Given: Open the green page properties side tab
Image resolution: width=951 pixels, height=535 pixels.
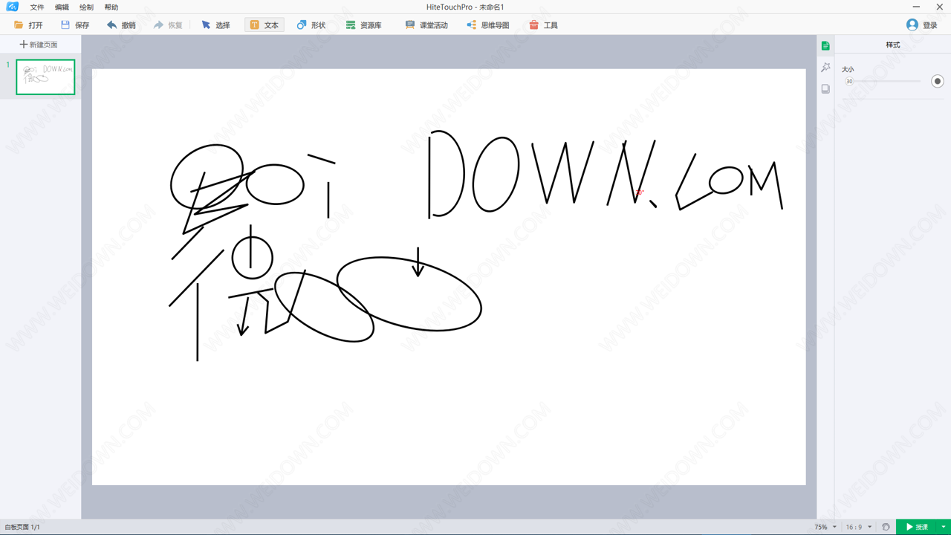Looking at the screenshot, I should (x=825, y=46).
